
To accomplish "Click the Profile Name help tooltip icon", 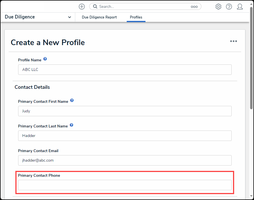I will (x=45, y=59).
